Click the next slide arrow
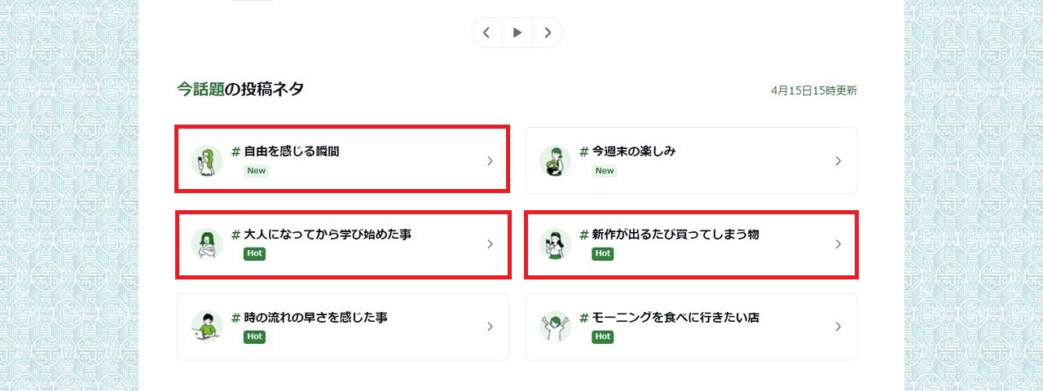This screenshot has width=1043, height=391. point(548,33)
